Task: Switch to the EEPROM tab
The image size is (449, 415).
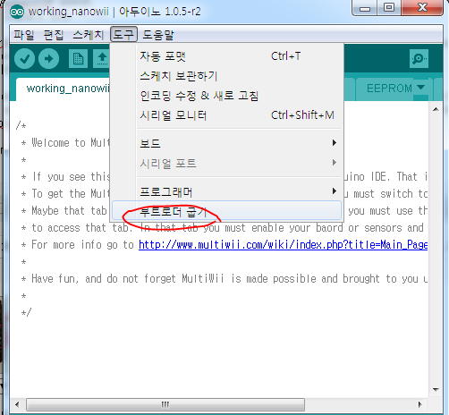Action: coord(389,89)
